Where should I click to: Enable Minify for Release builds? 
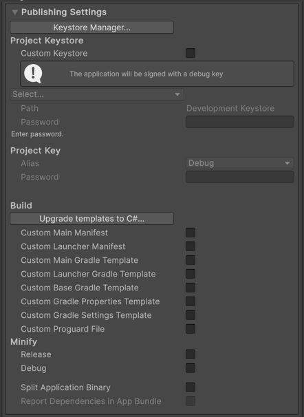(191, 354)
